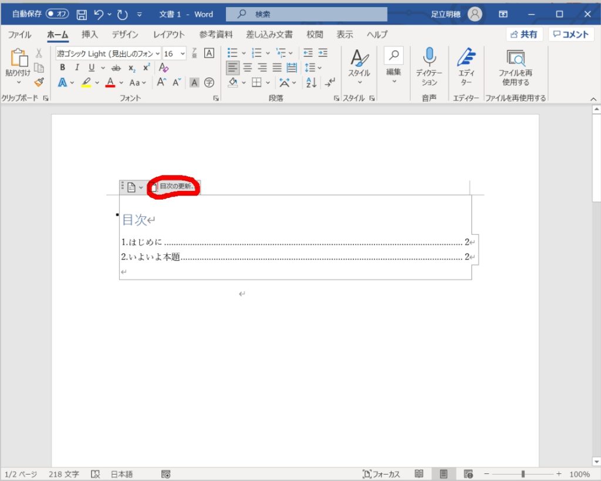Screen dimensions: 601x481
Task: Expand the font name combo box
Action: [x=157, y=53]
